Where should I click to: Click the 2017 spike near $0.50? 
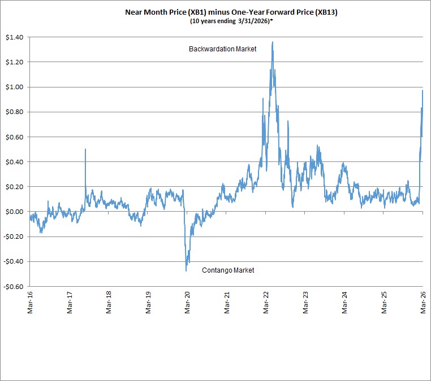pos(85,150)
